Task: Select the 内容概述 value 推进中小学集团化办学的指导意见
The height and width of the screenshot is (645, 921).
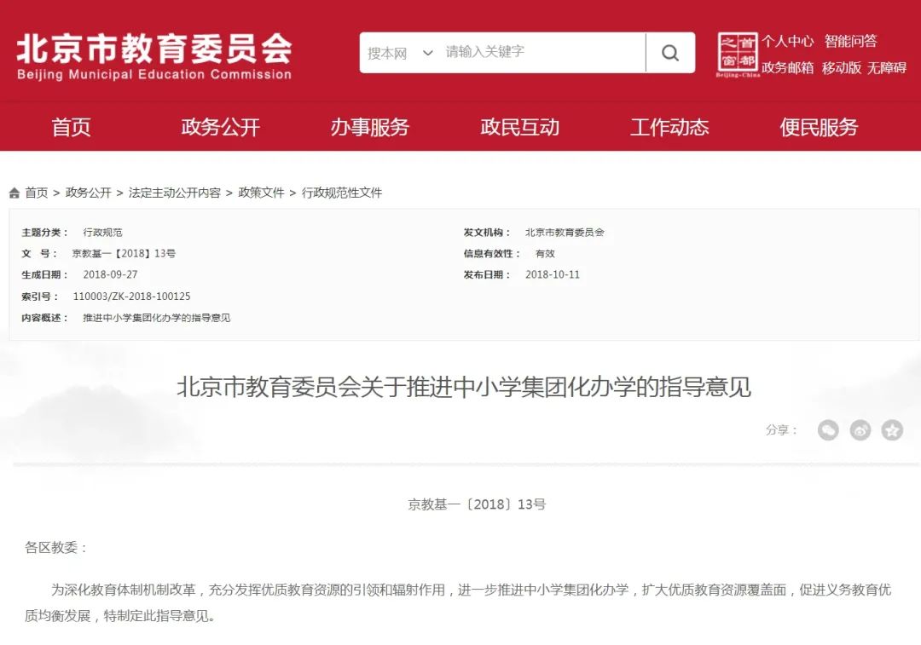Action: click(x=157, y=318)
